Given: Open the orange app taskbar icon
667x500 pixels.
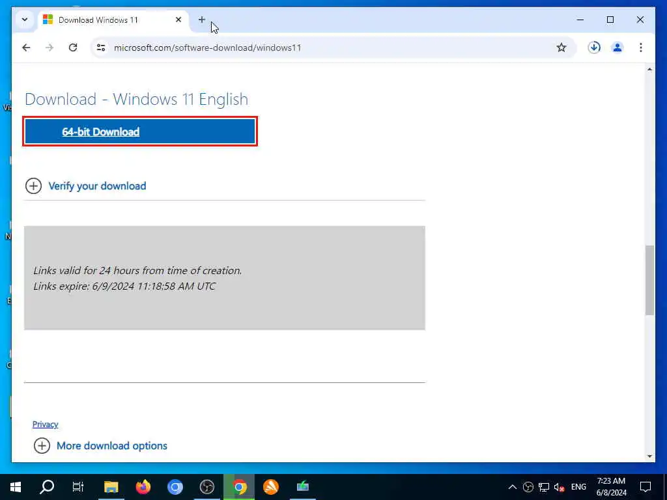Looking at the screenshot, I should coord(271,487).
